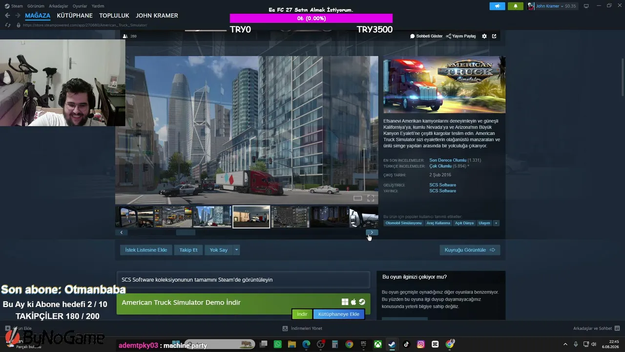Screen dimensions: 625x352
Task: Click Yayını Paylaş share link
Action: (461, 36)
